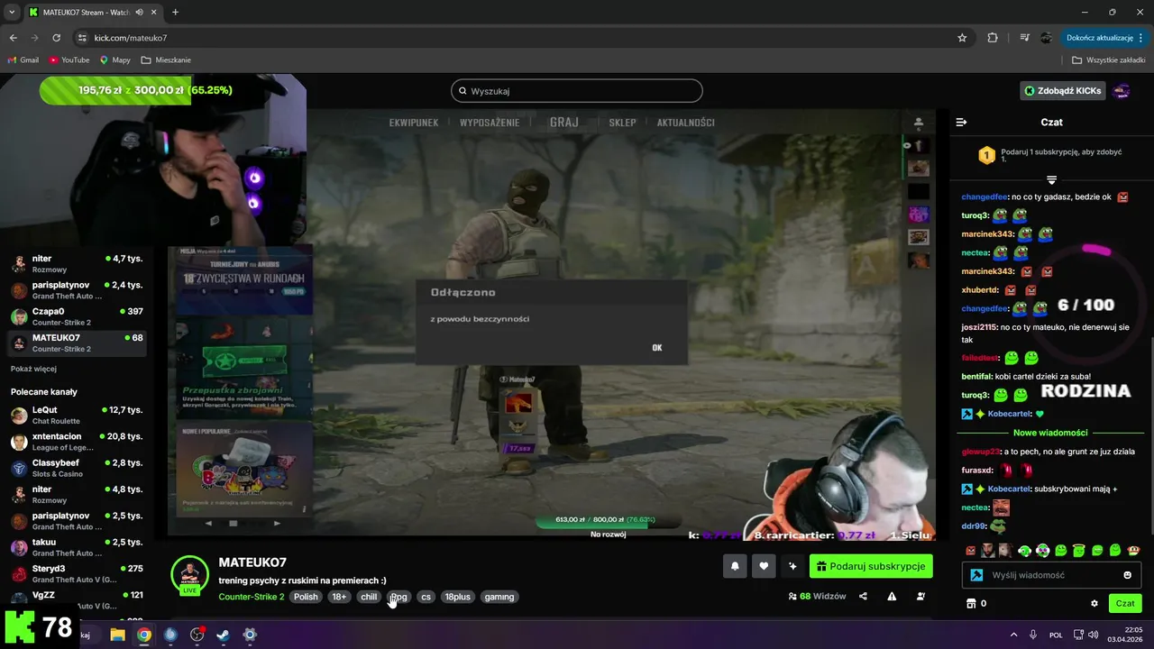This screenshot has width=1154, height=649.
Task: Click the Chrome icon in the taskbar
Action: click(143, 635)
